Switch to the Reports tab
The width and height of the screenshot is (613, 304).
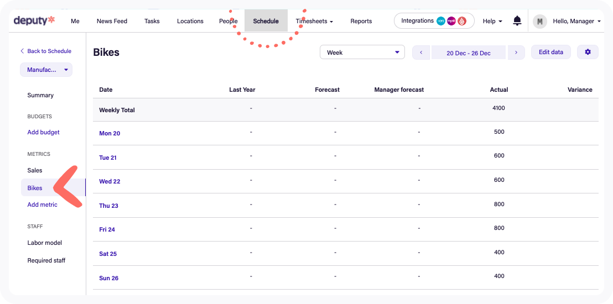[x=361, y=21]
